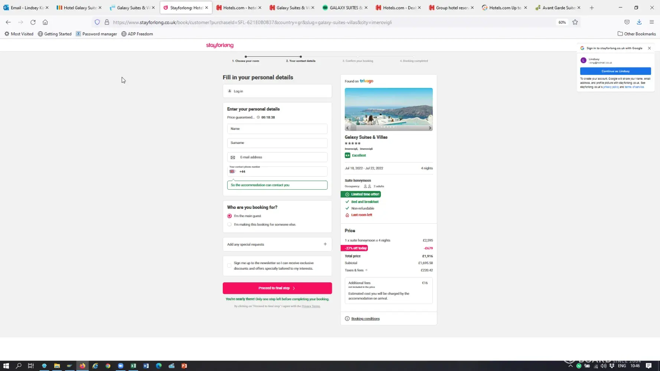Open File Explorer from the taskbar

pyautogui.click(x=57, y=366)
